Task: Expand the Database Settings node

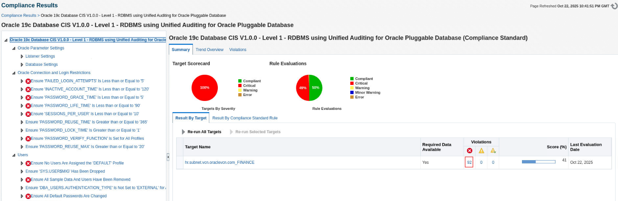Action: coord(22,65)
